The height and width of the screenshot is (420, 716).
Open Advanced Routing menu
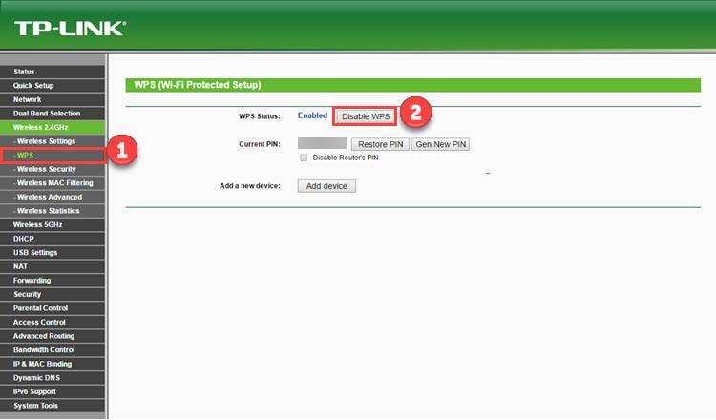coord(53,336)
